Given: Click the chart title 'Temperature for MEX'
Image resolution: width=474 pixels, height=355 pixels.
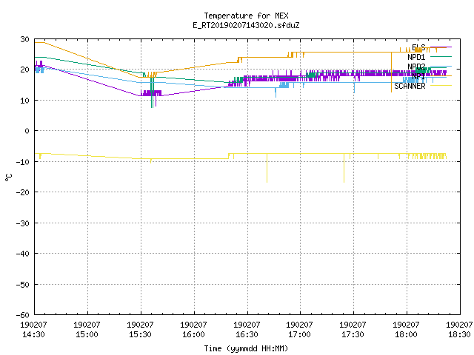Looking at the screenshot, I should [246, 16].
